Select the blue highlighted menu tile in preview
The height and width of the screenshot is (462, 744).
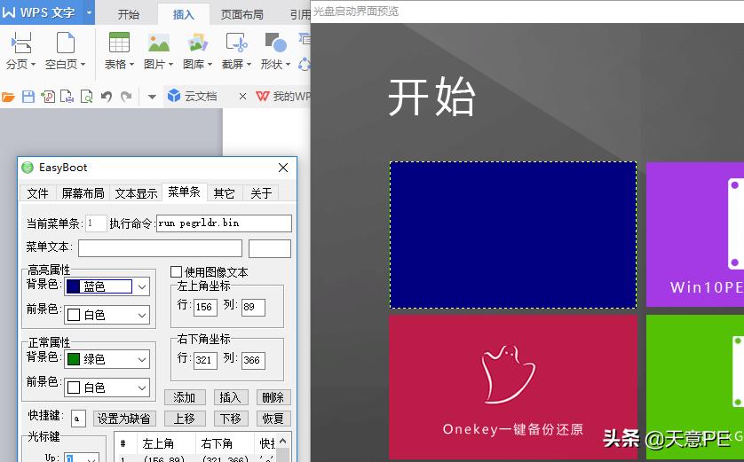[513, 235]
